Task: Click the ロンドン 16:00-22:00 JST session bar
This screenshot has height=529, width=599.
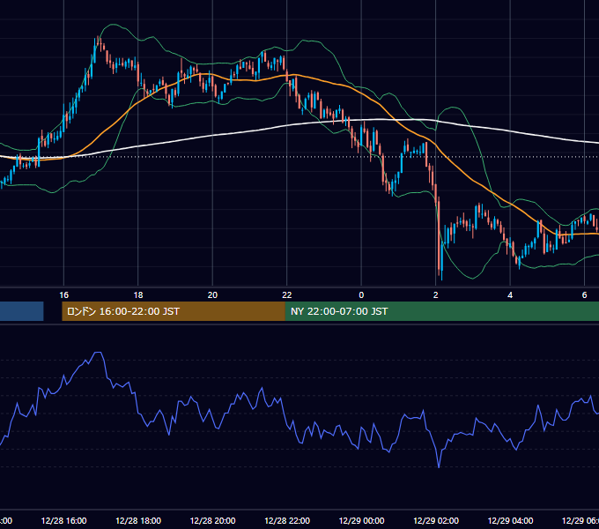Action: pyautogui.click(x=174, y=311)
